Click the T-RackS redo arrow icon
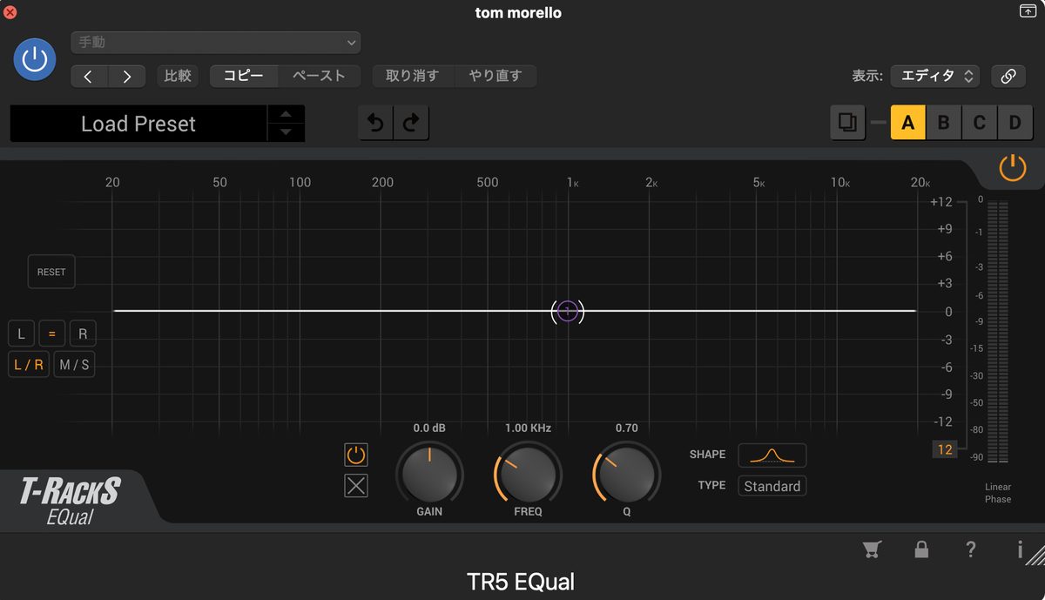The image size is (1045, 600). [x=411, y=124]
